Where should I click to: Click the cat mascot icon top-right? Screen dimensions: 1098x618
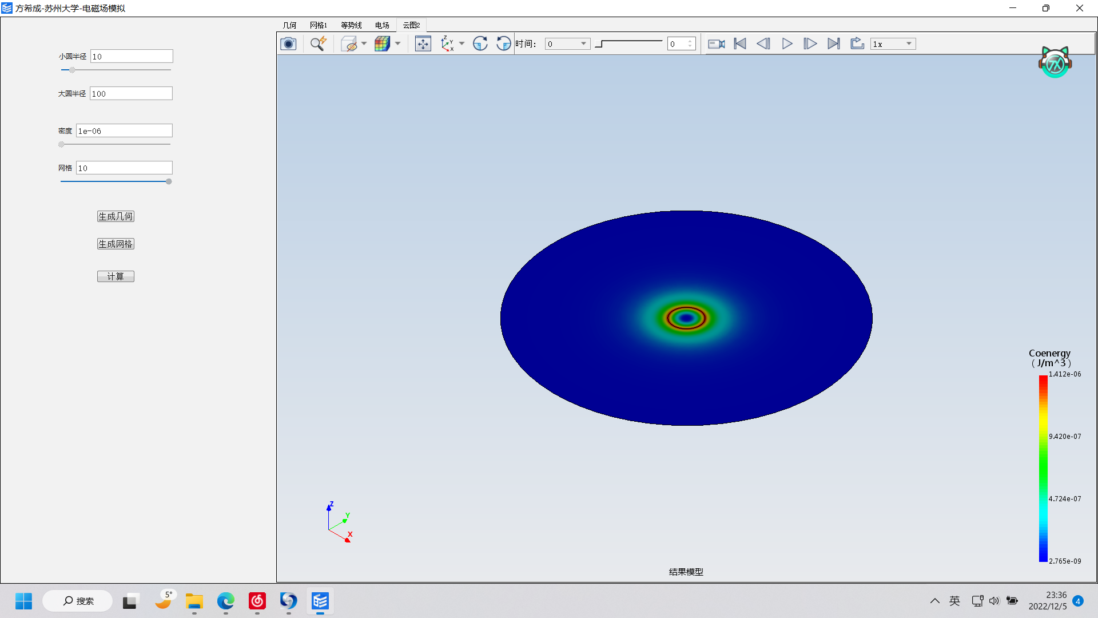click(1055, 62)
